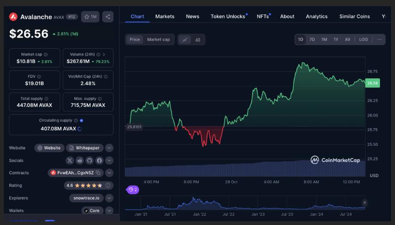Expand the Contracts dropdown

point(109,173)
